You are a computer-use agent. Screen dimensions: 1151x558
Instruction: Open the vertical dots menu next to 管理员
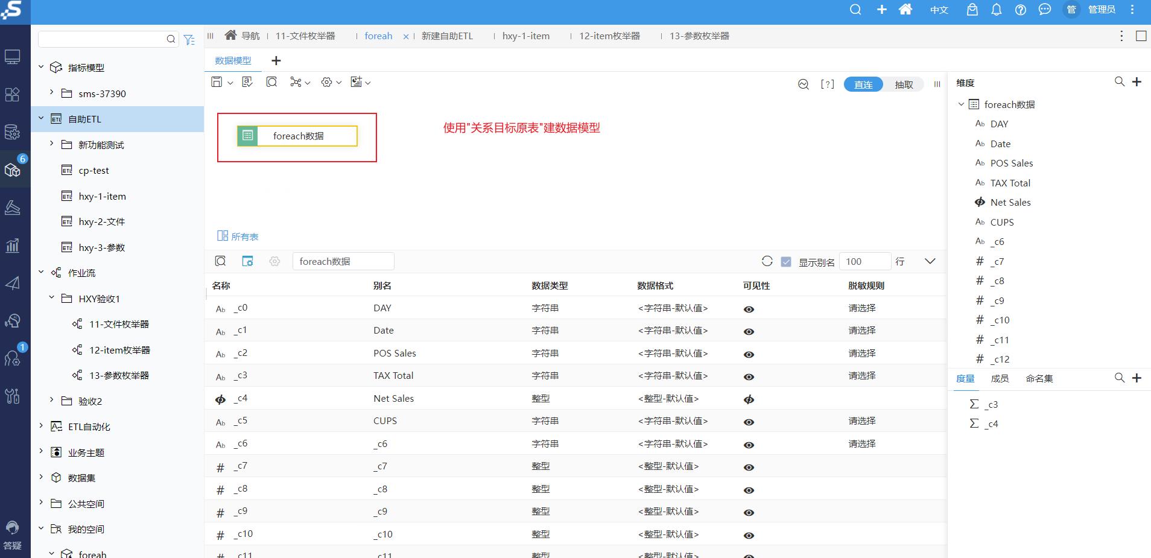click(x=1132, y=10)
